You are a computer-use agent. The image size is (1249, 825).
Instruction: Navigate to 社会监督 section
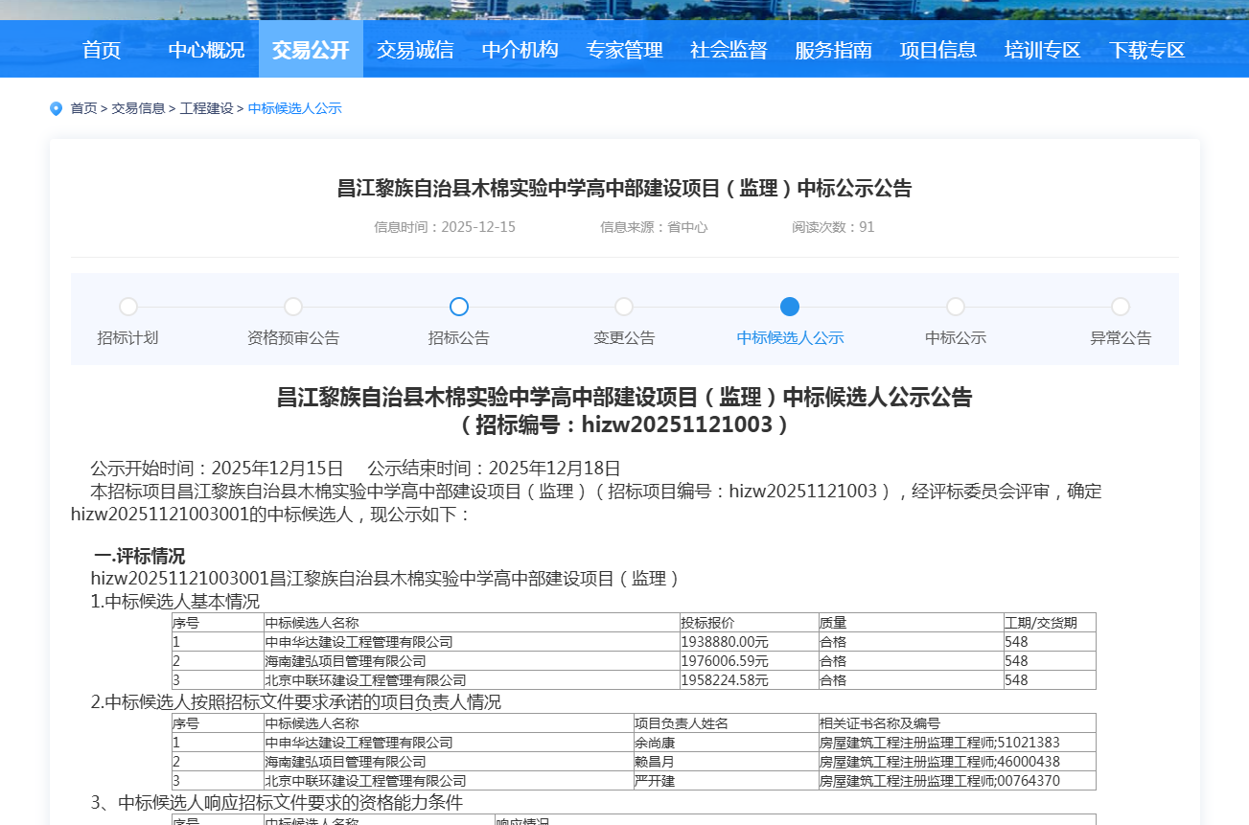coord(729,50)
